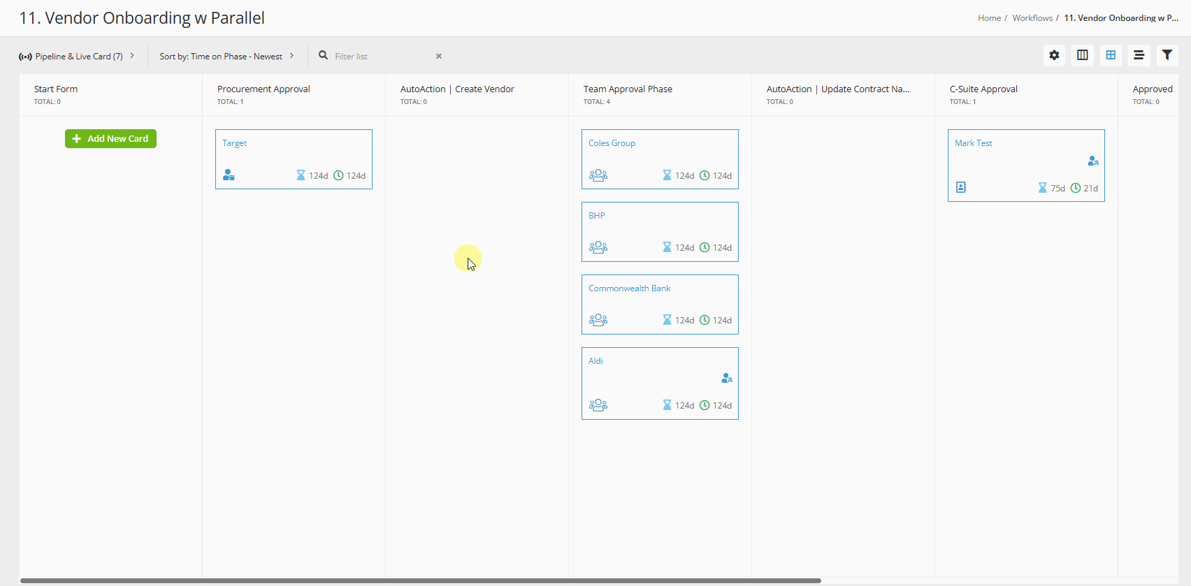
Task: Click the assignee icon on Target card
Action: (229, 175)
